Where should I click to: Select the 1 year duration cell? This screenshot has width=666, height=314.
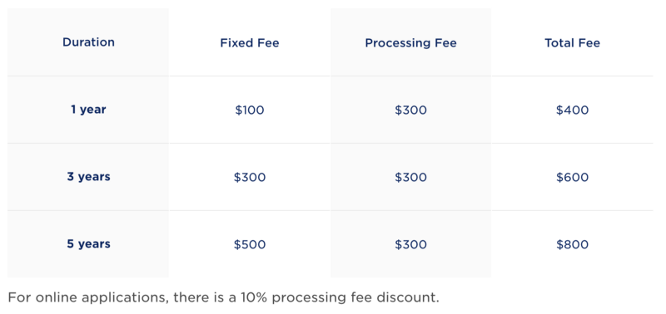coord(88,110)
